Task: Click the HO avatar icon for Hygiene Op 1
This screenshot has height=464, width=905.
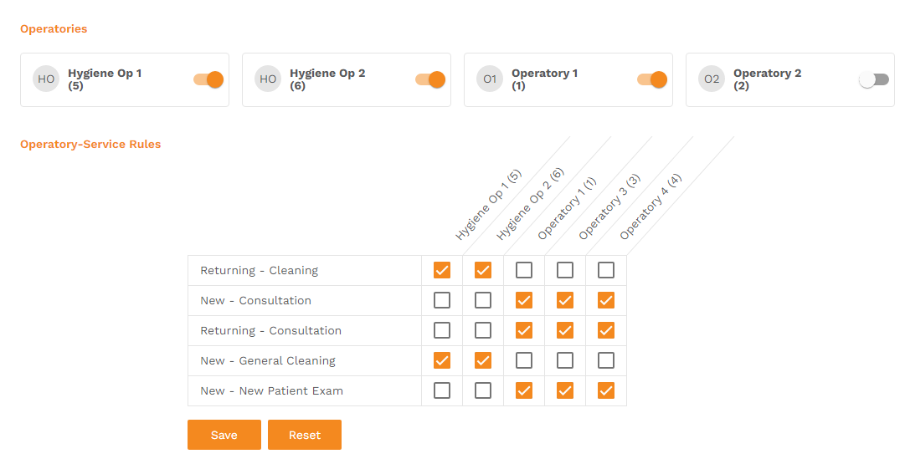Action: pyautogui.click(x=46, y=79)
